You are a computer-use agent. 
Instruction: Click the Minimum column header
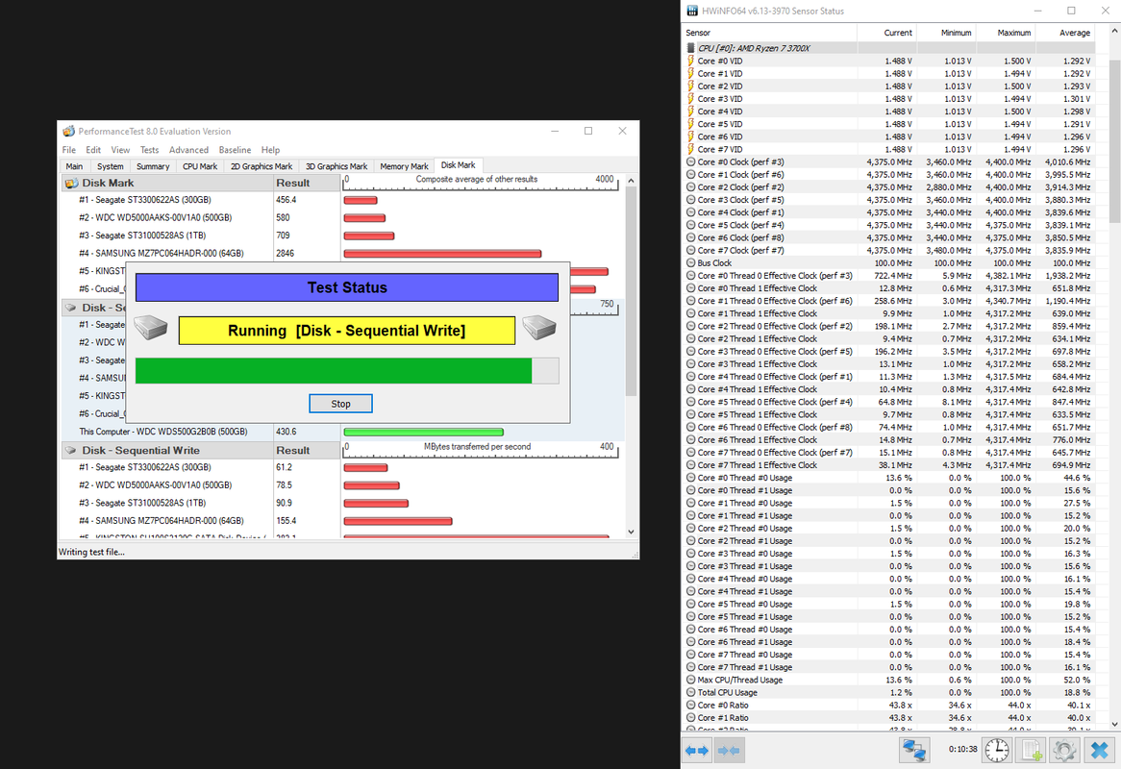(x=946, y=33)
